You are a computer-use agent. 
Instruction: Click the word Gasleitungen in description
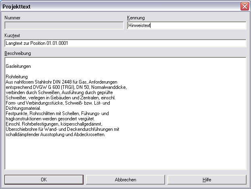(x=18, y=66)
